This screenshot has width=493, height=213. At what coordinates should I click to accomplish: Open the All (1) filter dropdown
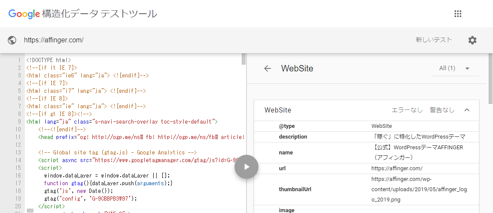(454, 68)
